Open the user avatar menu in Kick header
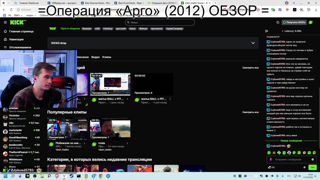This screenshot has width=320, height=180. pyautogui.click(x=310, y=22)
